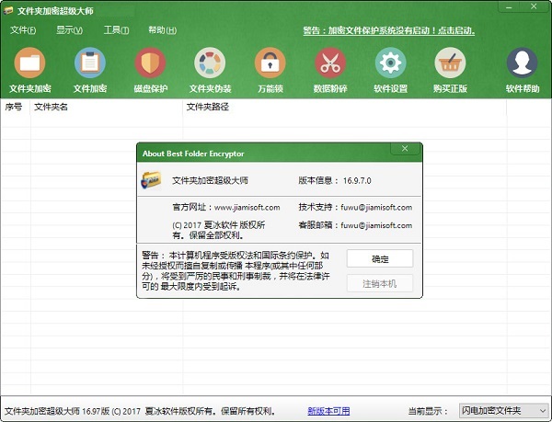Launch the 数据粉碎 data shredder scissors icon

click(329, 64)
